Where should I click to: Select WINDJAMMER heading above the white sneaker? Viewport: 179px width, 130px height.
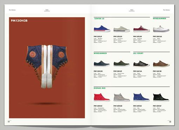[x=159, y=19]
